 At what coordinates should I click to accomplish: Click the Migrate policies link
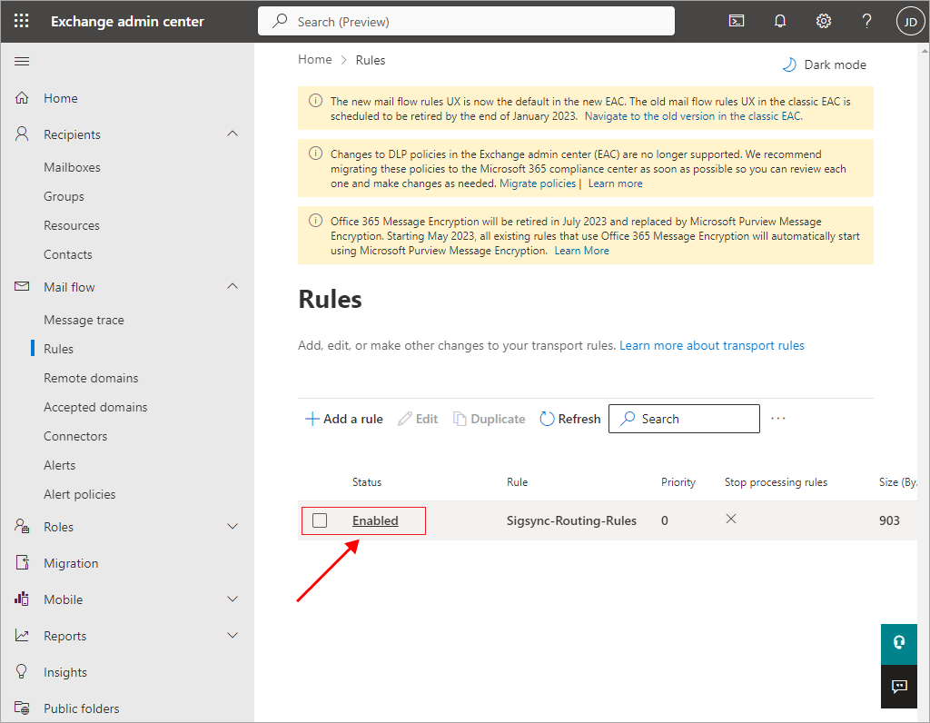[x=538, y=183]
